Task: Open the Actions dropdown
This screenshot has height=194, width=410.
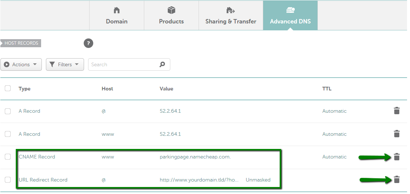Action: [21, 64]
